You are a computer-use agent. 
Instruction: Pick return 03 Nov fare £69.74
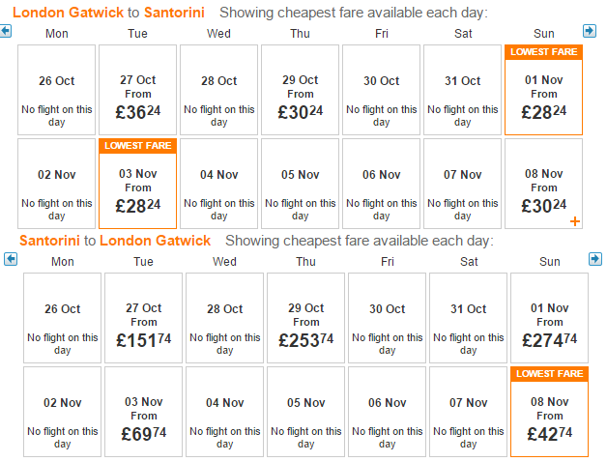[143, 412]
